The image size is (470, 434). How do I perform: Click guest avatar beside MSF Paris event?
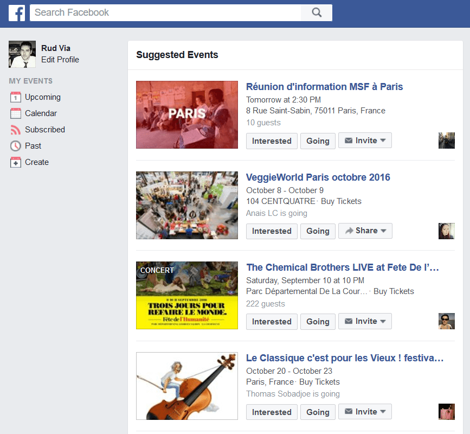(447, 141)
